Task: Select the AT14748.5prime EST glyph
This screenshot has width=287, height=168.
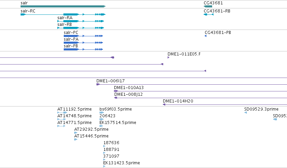Action: [62, 119]
